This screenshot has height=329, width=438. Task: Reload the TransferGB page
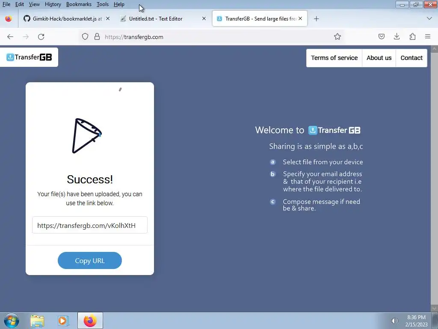click(x=41, y=37)
